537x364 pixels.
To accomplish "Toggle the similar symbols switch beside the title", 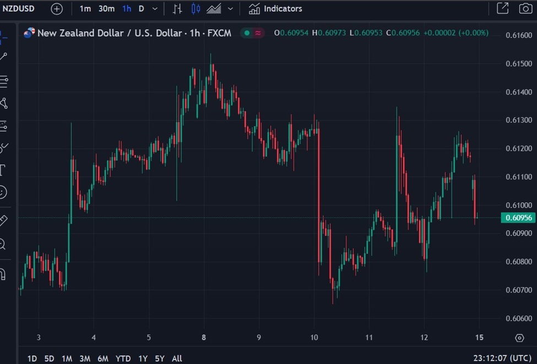I will coord(258,33).
